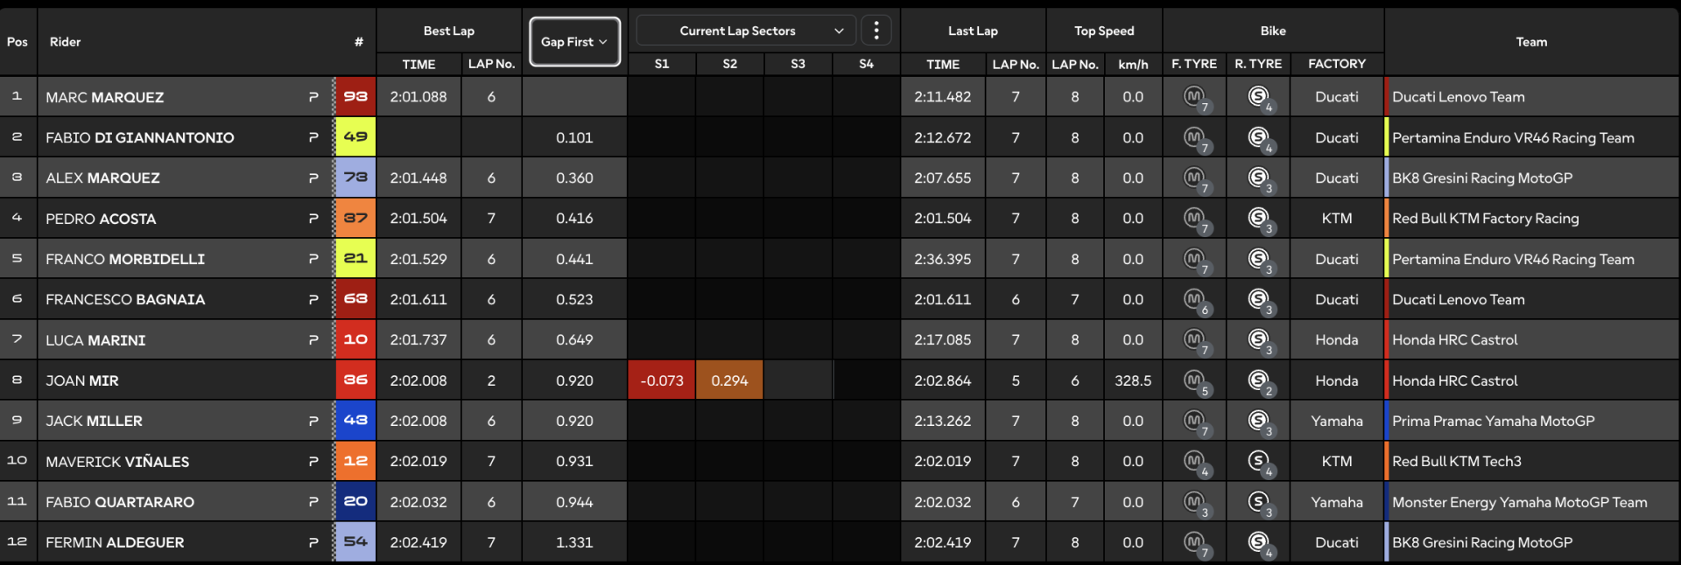Click the Best Lap column group header
The height and width of the screenshot is (565, 1681).
(x=449, y=31)
